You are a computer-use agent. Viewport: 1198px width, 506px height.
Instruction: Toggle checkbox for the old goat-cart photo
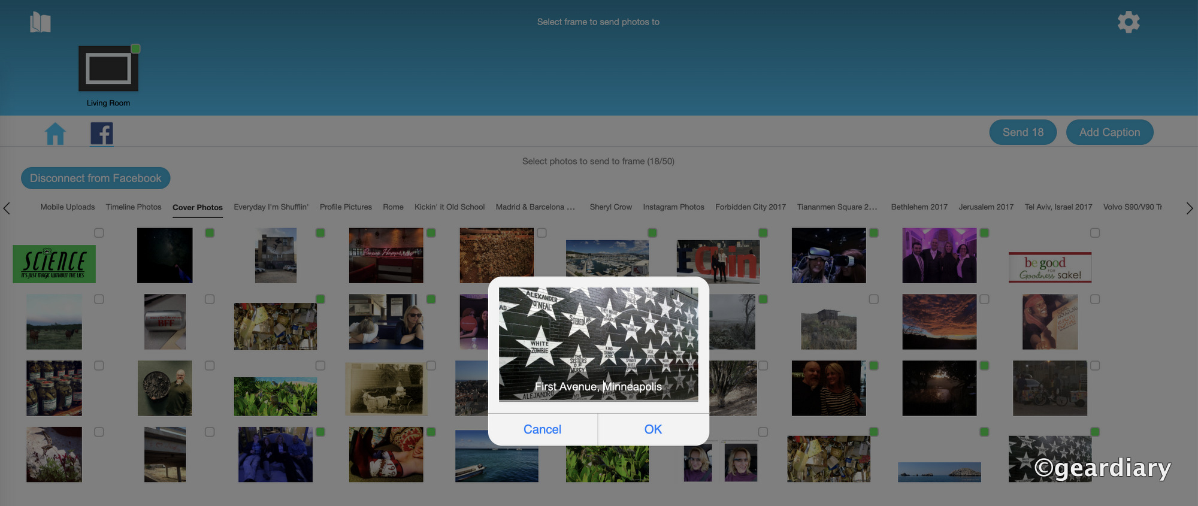(x=431, y=366)
